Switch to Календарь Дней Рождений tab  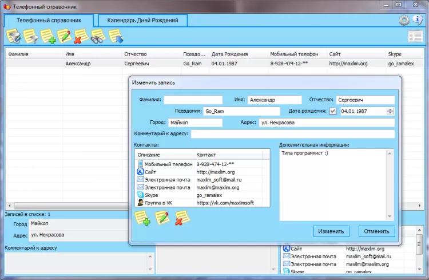tap(142, 20)
